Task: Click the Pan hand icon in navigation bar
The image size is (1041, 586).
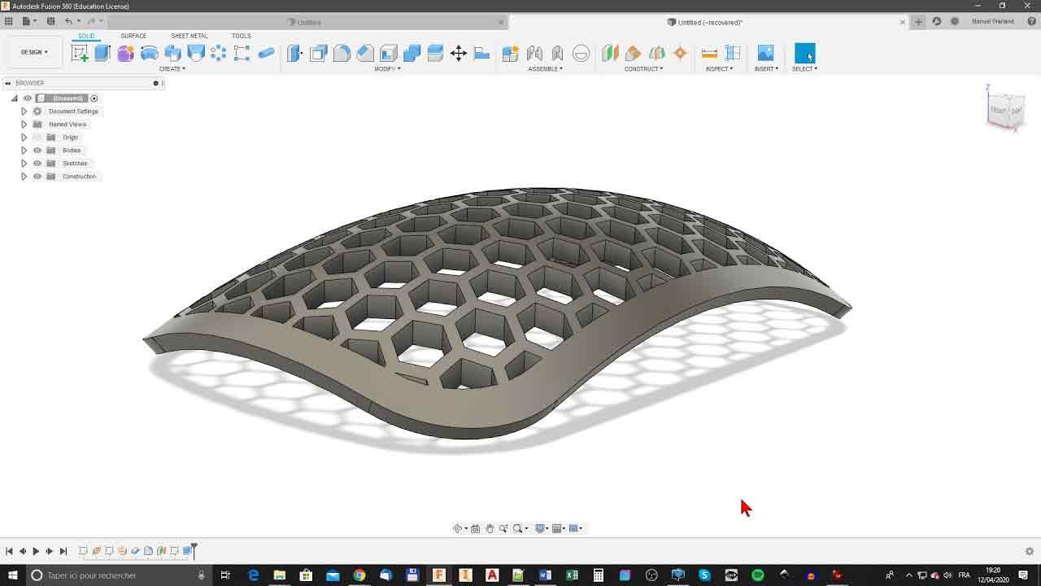Action: [x=490, y=528]
